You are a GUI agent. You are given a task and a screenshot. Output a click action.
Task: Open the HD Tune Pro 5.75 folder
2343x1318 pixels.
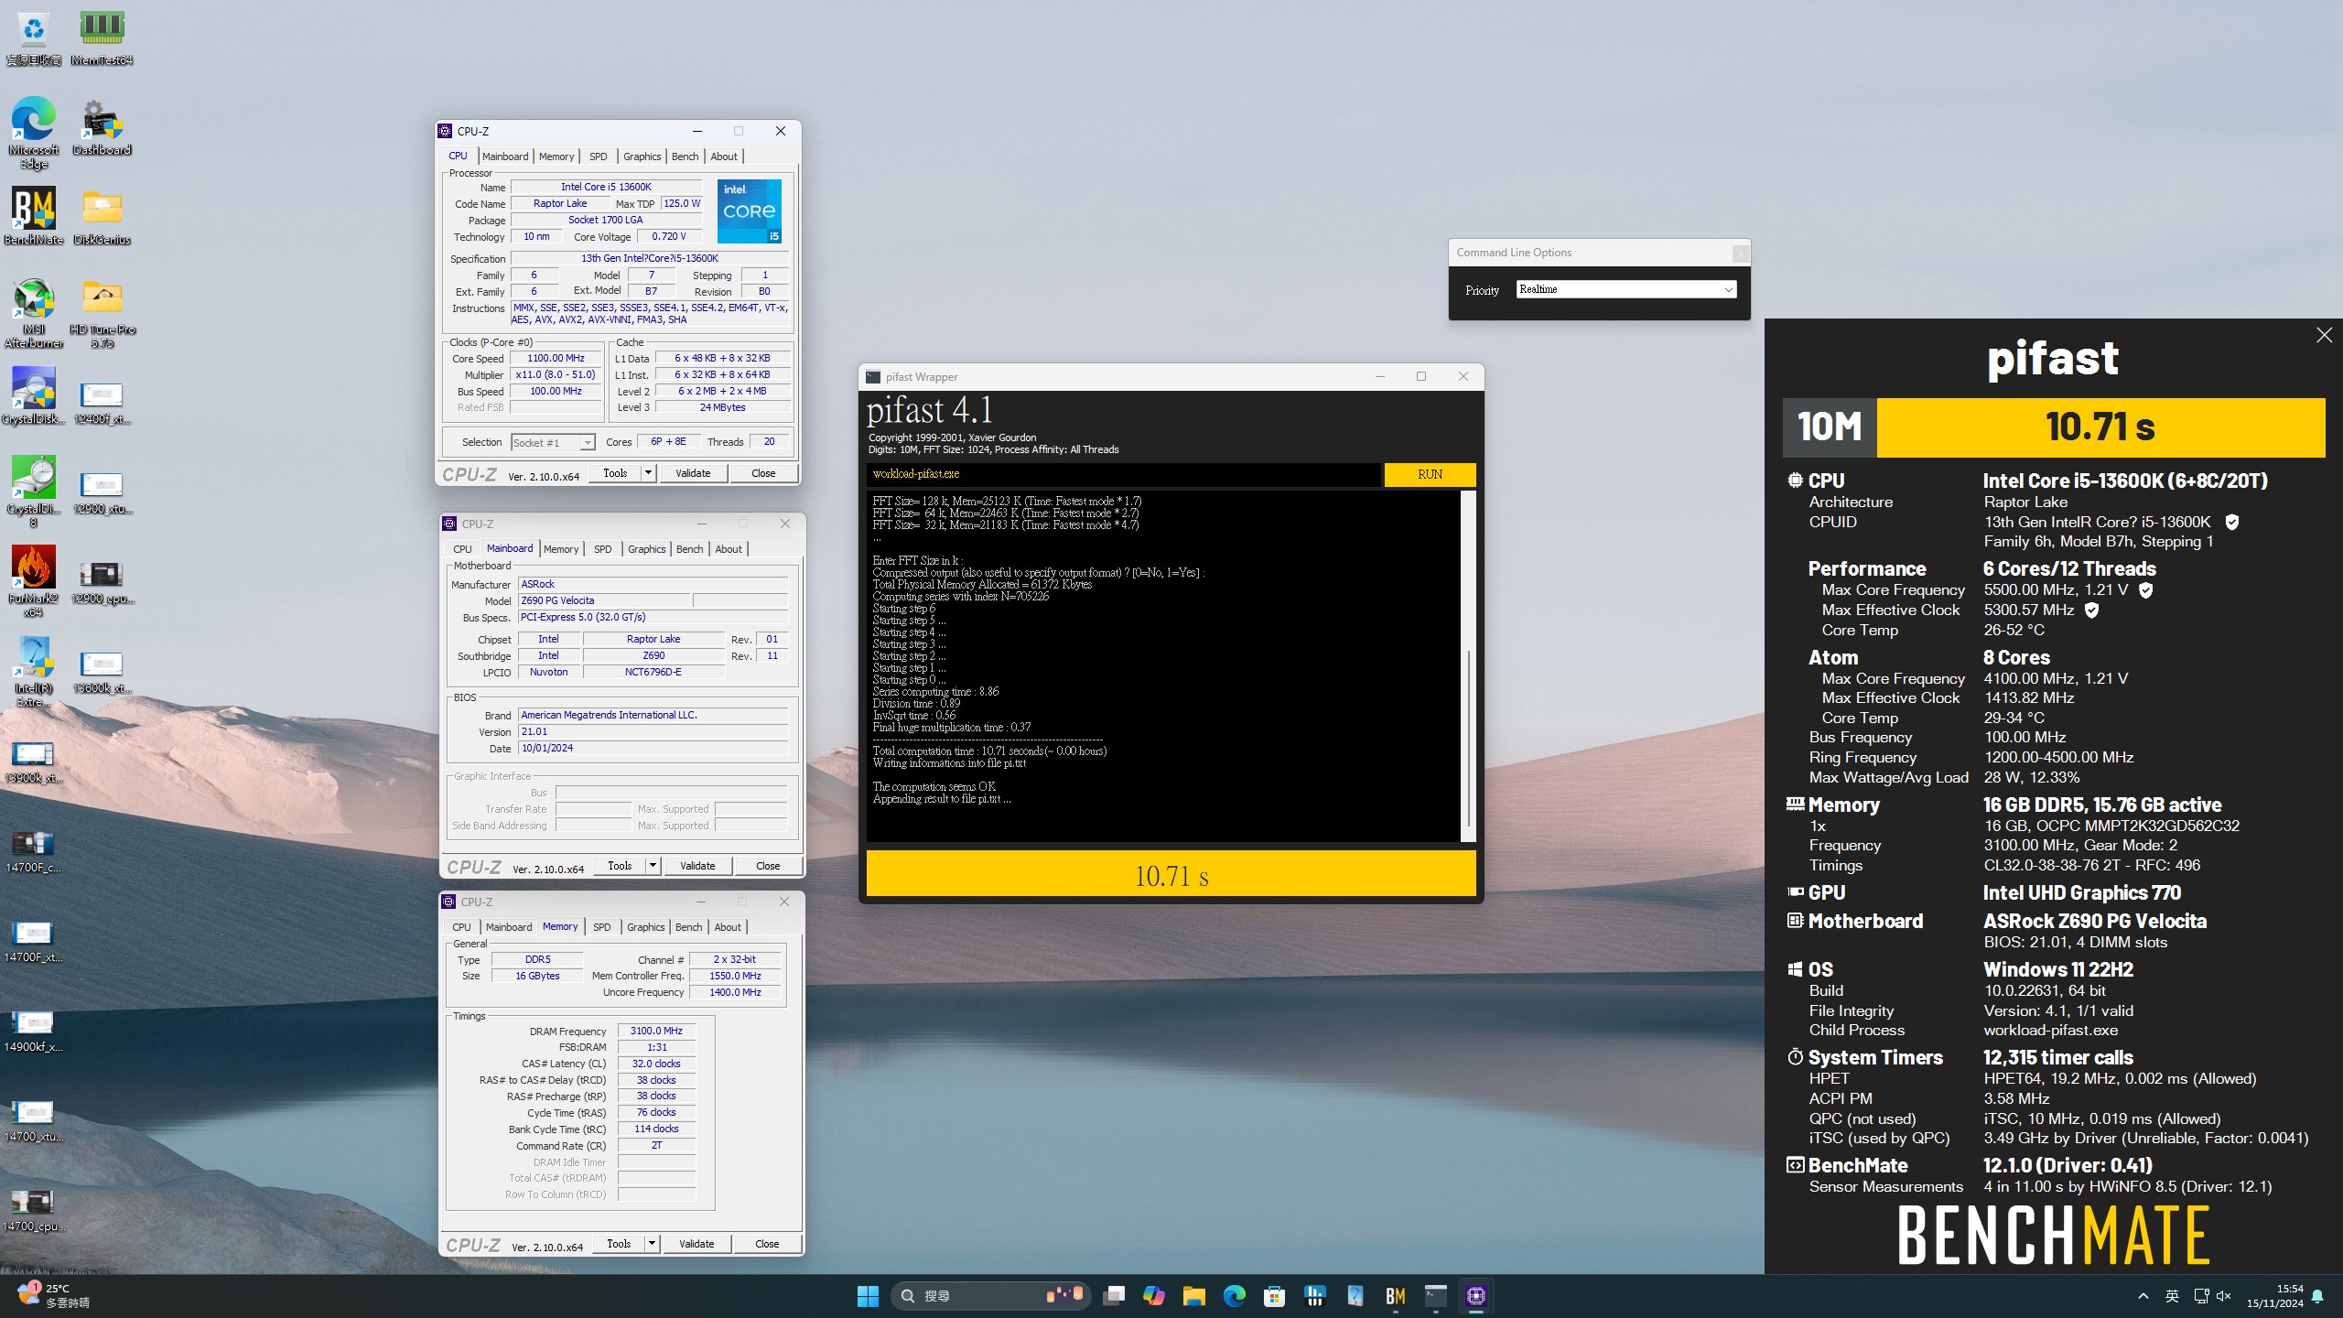click(102, 313)
